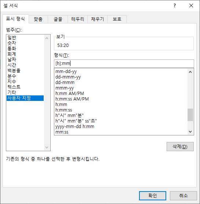
Task: Click the format list scrollbar thumb
Action: pyautogui.click(x=190, y=115)
